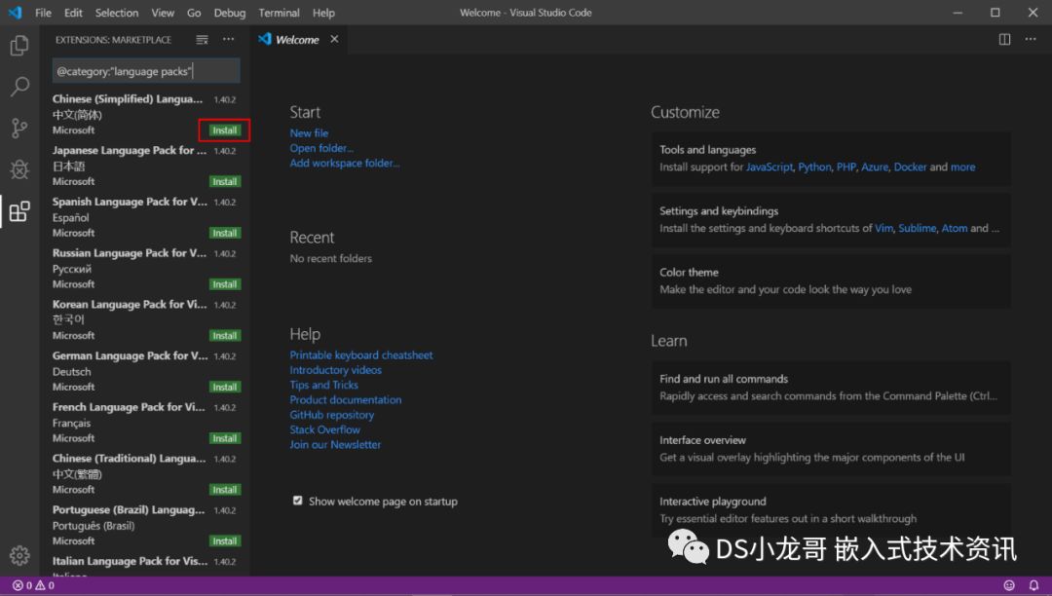Open Color theme customization card
Screen dimensions: 1052x596
pos(831,280)
